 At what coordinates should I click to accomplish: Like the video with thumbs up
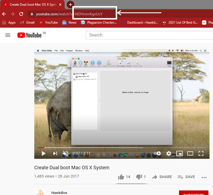click(121, 177)
